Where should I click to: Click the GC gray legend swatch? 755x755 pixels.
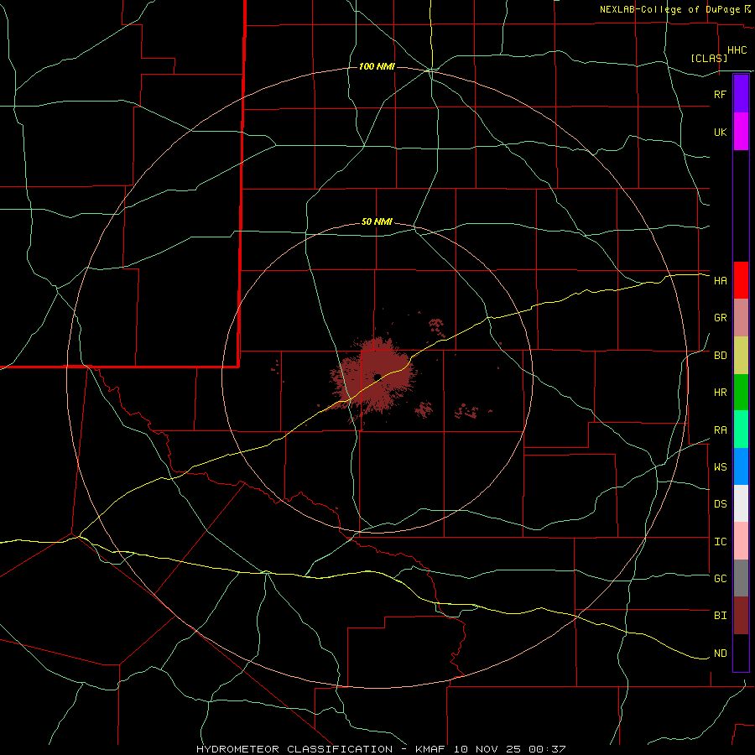[x=741, y=578]
